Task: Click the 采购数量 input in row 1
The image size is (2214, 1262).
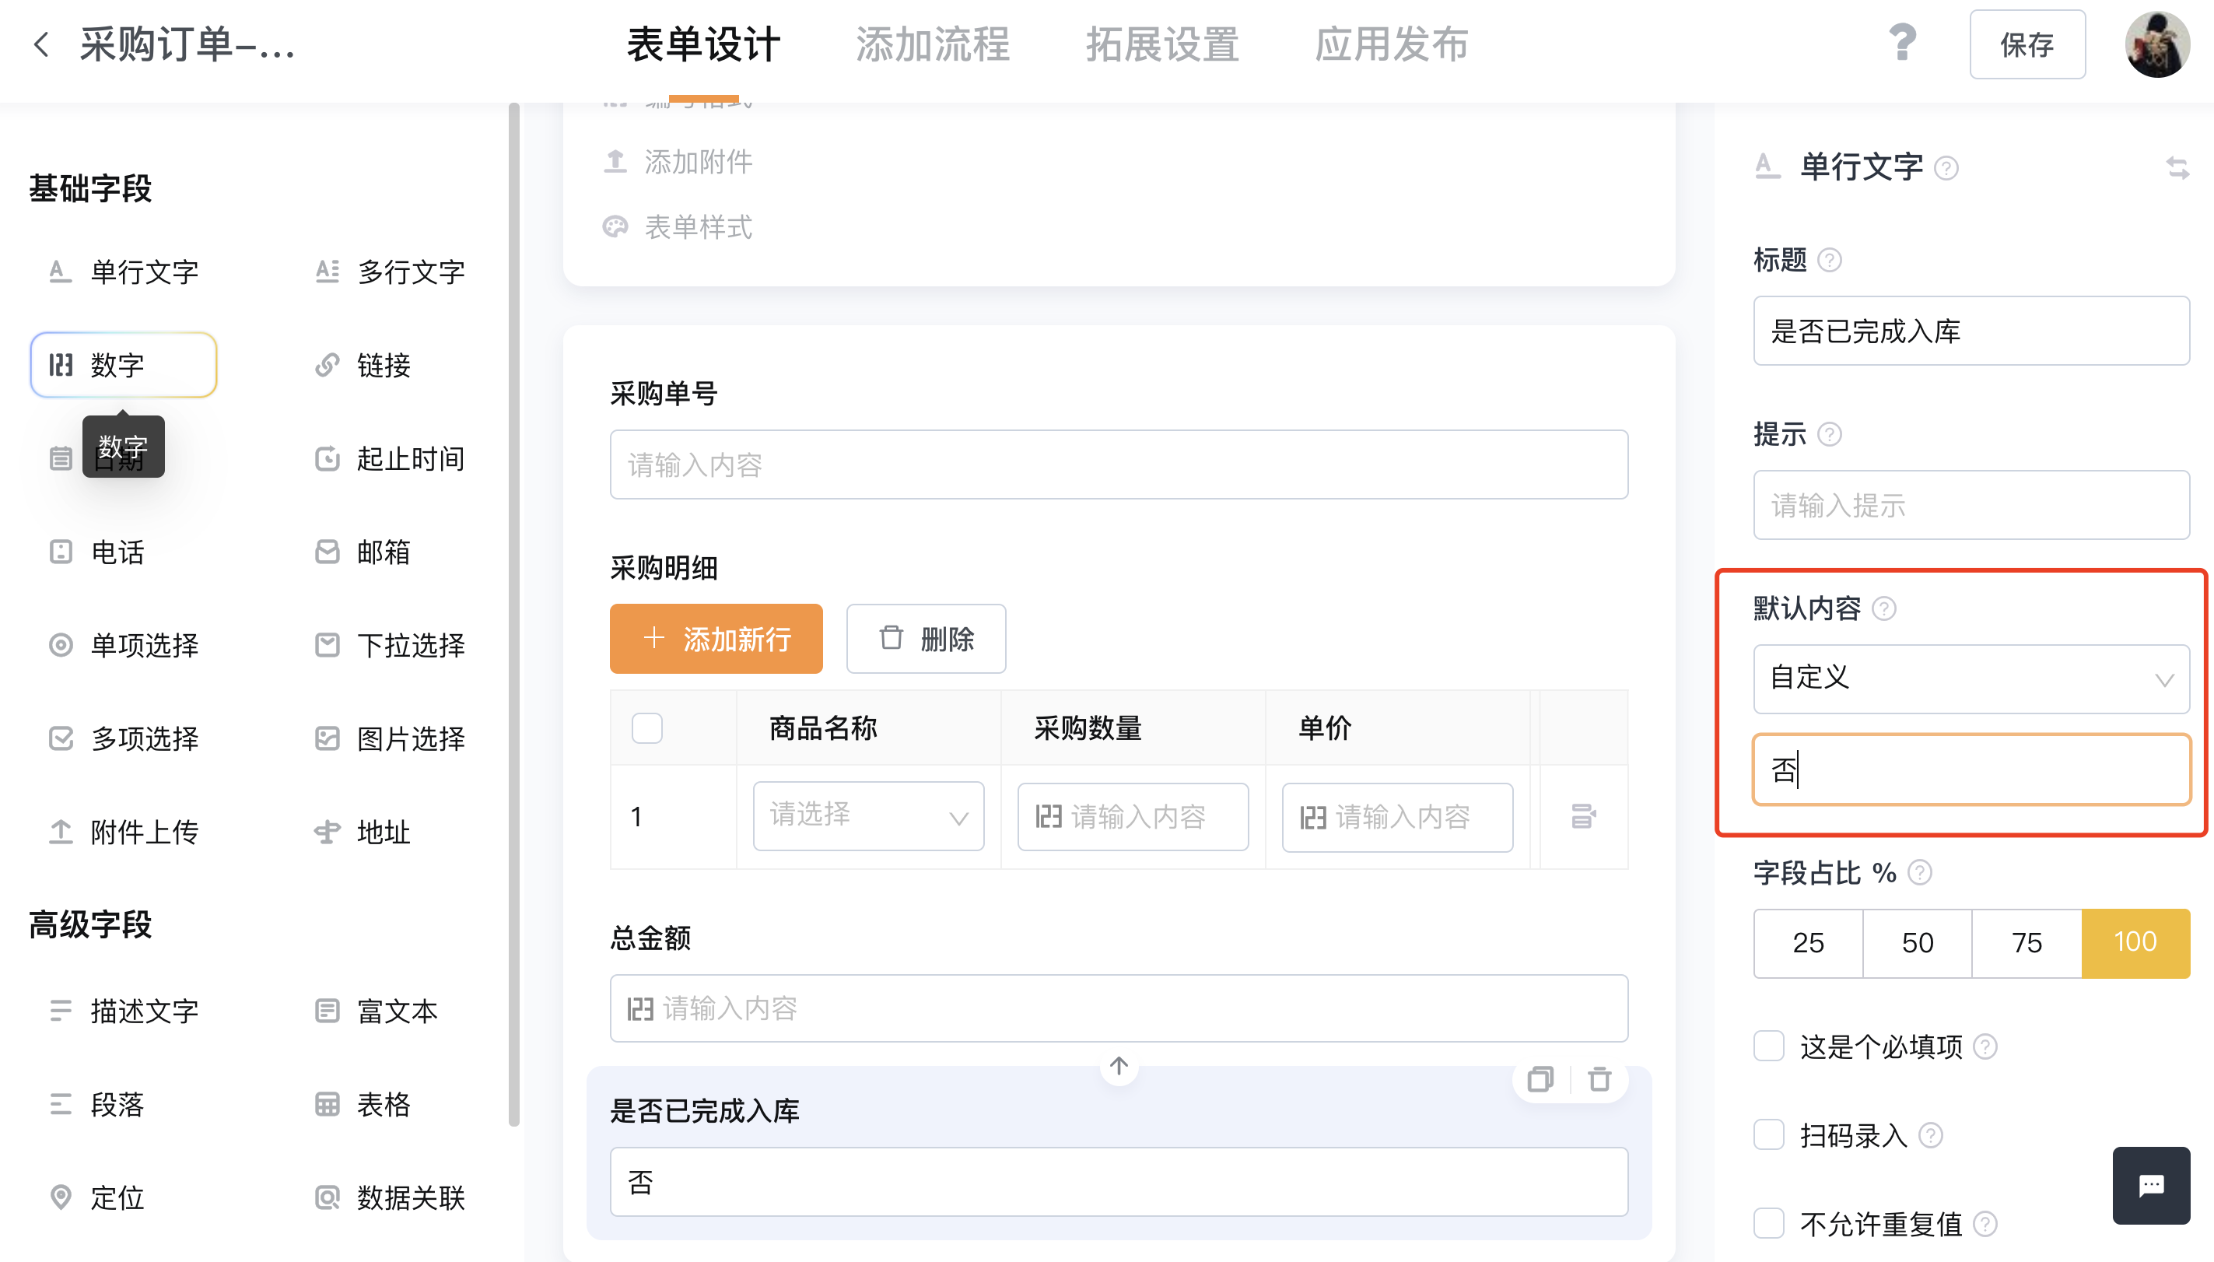Action: tap(1133, 816)
